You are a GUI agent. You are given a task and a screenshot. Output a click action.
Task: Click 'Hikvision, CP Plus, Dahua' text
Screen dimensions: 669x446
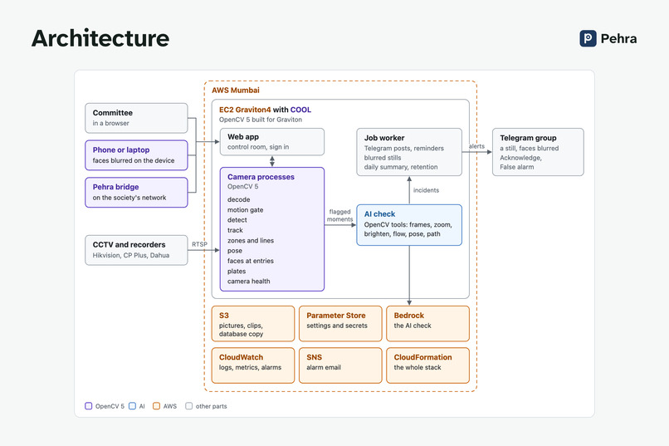click(x=131, y=255)
